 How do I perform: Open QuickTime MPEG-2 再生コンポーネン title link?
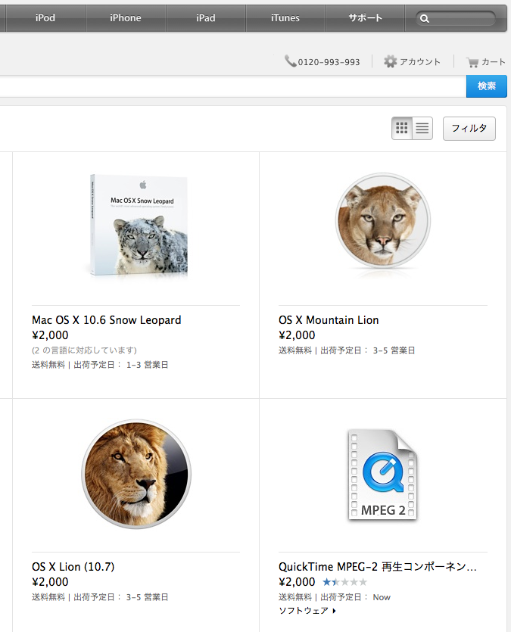[x=378, y=567]
